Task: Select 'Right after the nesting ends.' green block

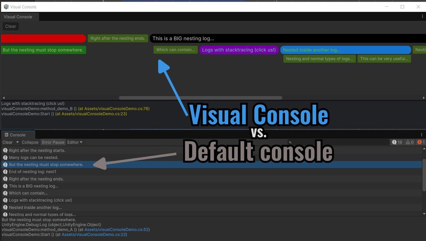Action: [x=118, y=38]
